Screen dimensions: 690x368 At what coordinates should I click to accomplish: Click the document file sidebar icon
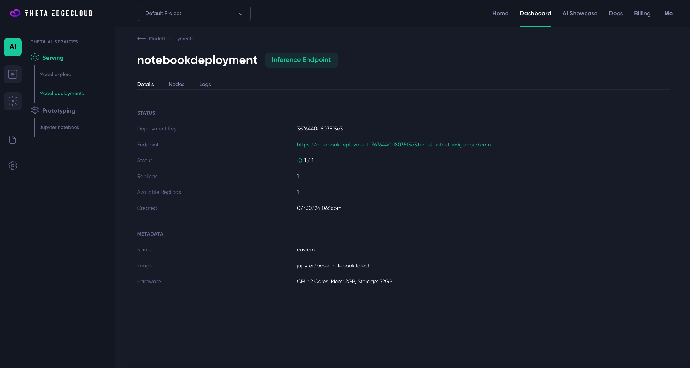(13, 140)
